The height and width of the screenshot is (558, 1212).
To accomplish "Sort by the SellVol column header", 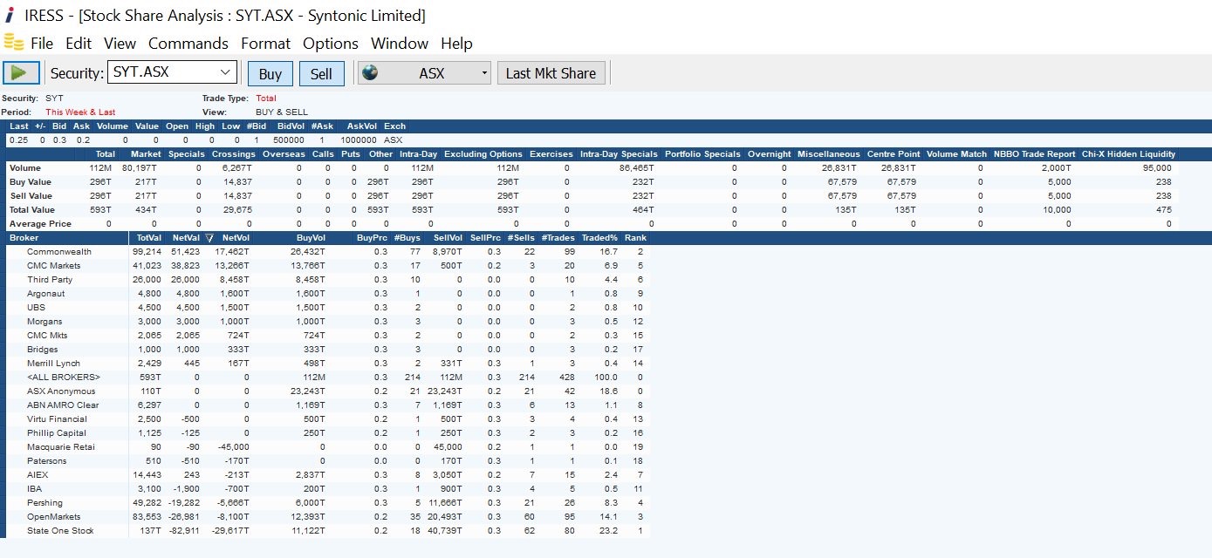I will click(448, 238).
